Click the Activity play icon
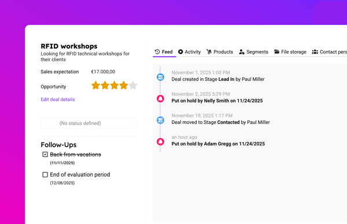Image resolution: width=347 pixels, height=224 pixels. coord(180,52)
